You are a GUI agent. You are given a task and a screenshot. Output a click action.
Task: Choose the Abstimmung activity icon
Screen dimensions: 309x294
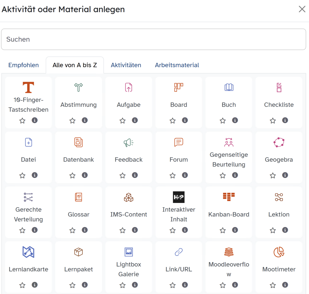pyautogui.click(x=79, y=87)
